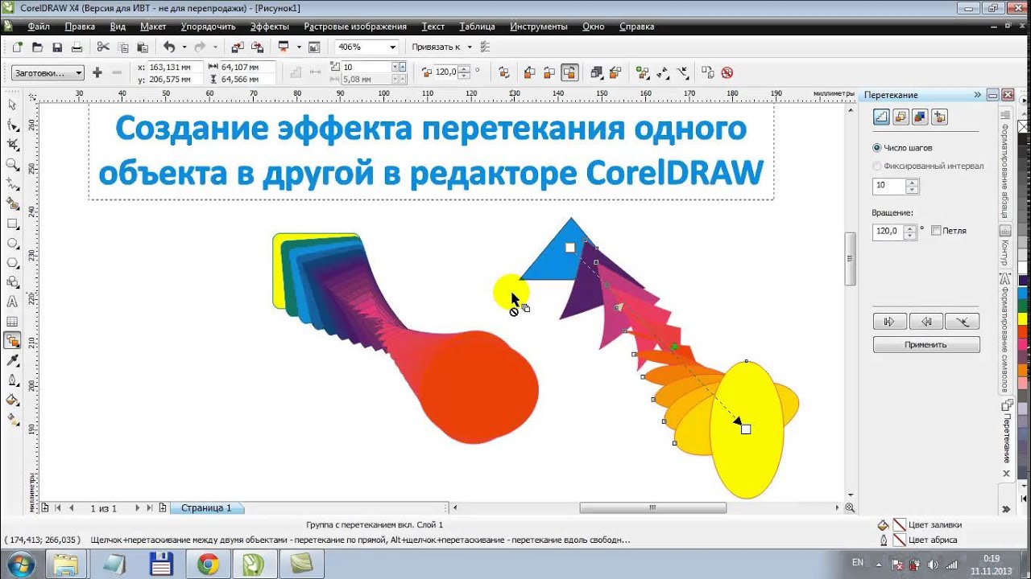Click the Print icon
Viewport: 1031px width, 579px height.
[77, 47]
